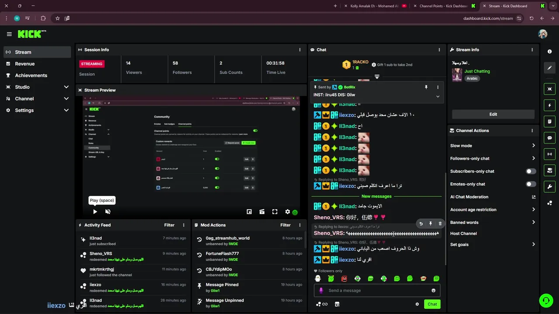
Task: Open Stream info three-dot menu
Action: click(532, 50)
